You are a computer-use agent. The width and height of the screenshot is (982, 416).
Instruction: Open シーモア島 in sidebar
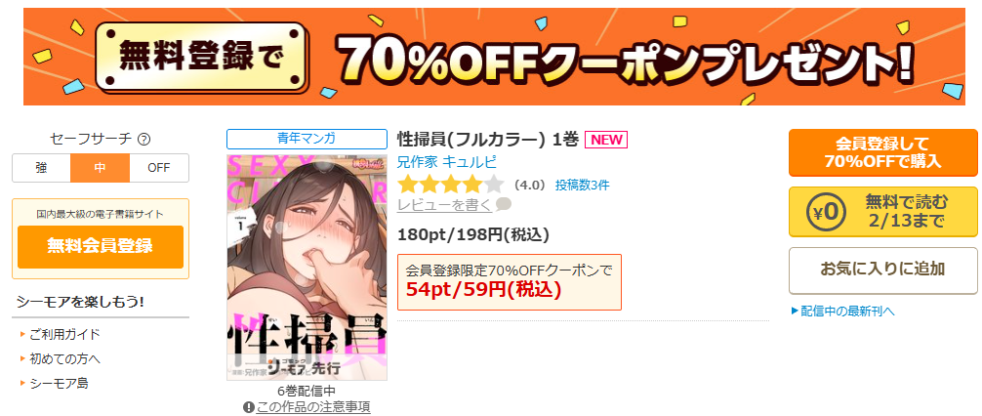coord(59,384)
